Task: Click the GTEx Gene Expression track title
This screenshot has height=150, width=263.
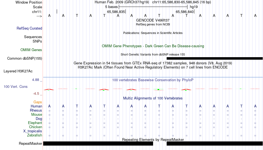Action: pos(153,63)
